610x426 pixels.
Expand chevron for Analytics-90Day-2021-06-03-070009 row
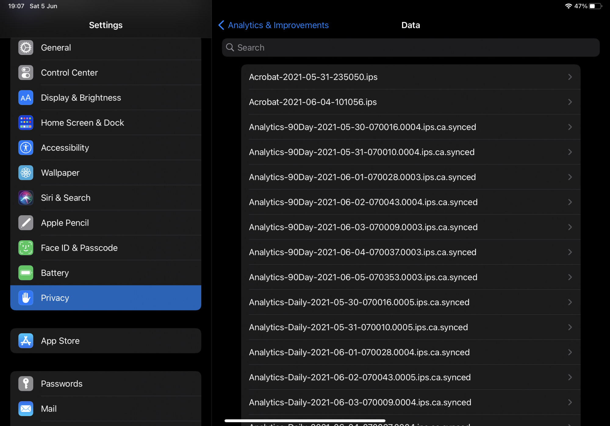(x=570, y=227)
